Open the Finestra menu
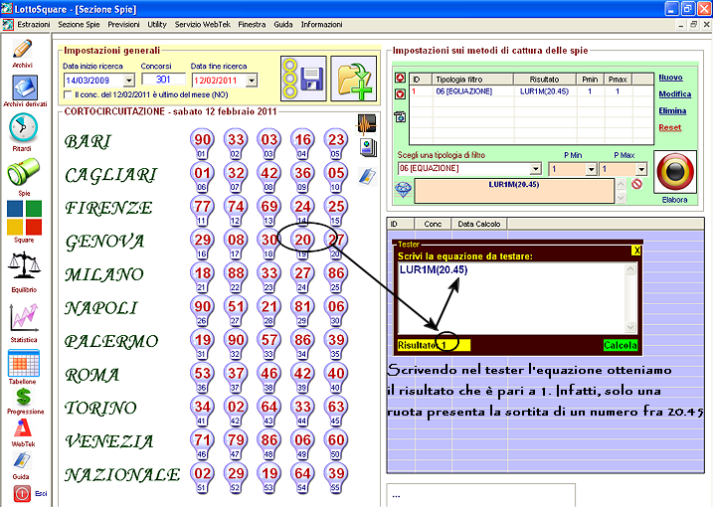713x507 pixels. [252, 25]
